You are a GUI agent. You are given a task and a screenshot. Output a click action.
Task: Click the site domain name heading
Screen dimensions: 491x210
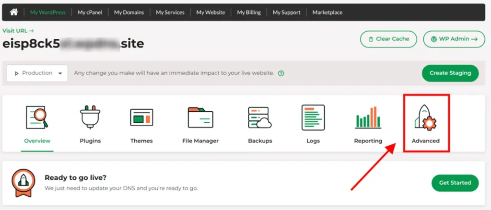click(x=73, y=44)
